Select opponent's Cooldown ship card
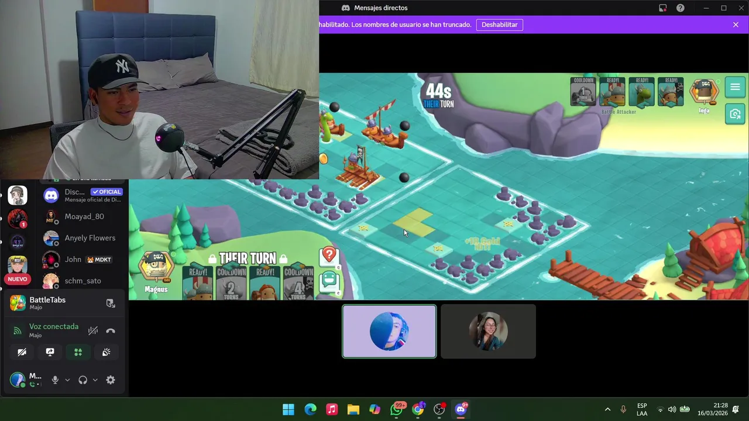Image resolution: width=749 pixels, height=421 pixels. pyautogui.click(x=583, y=92)
